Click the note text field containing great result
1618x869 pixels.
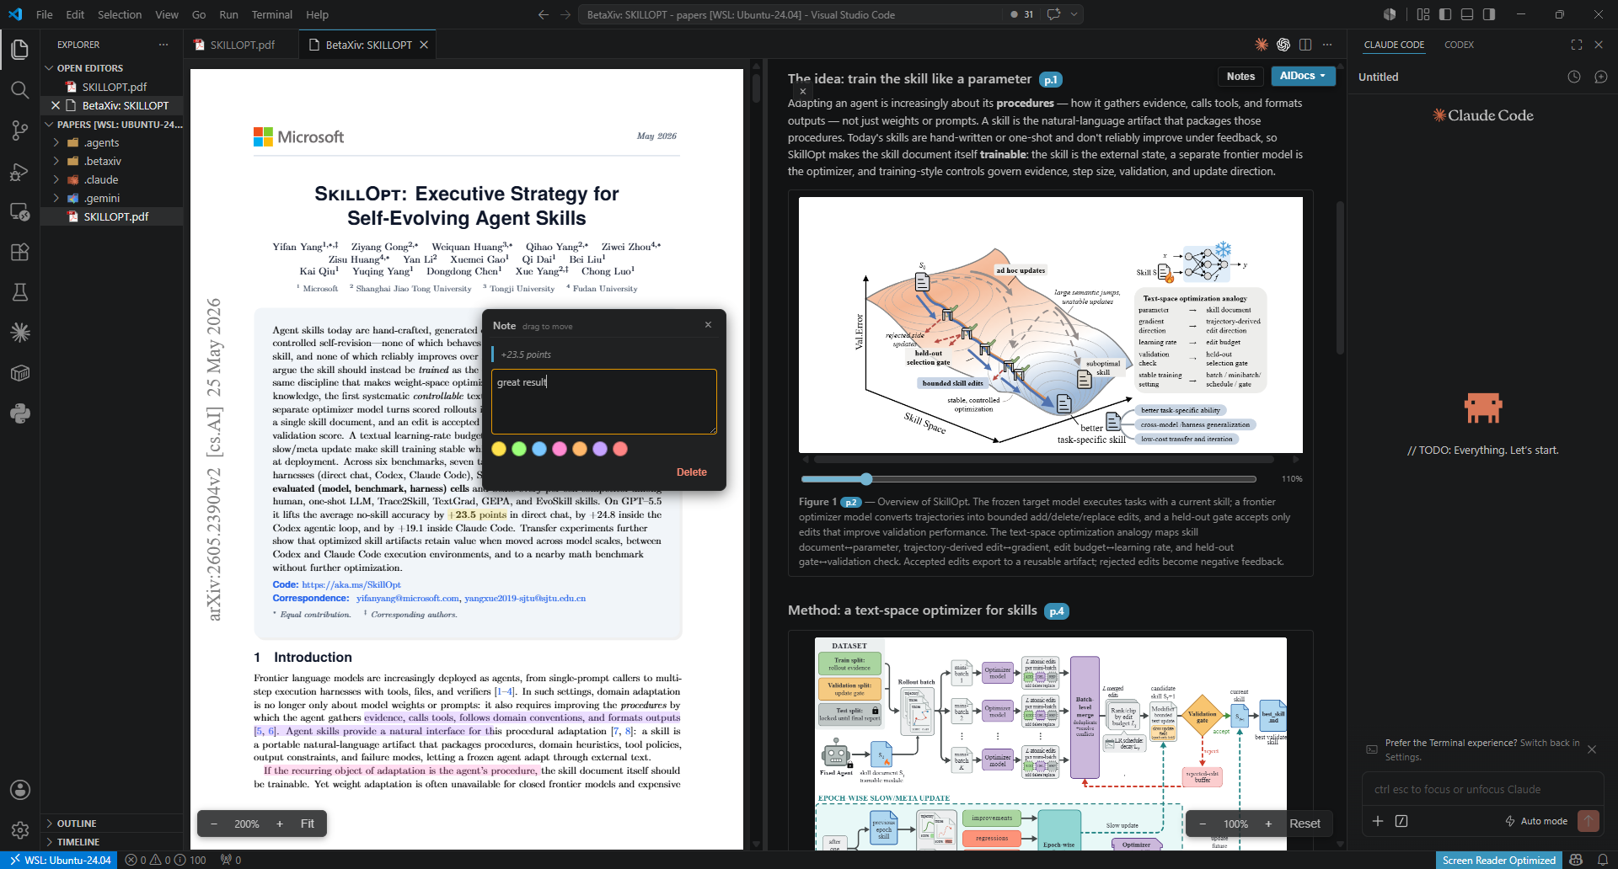[604, 402]
